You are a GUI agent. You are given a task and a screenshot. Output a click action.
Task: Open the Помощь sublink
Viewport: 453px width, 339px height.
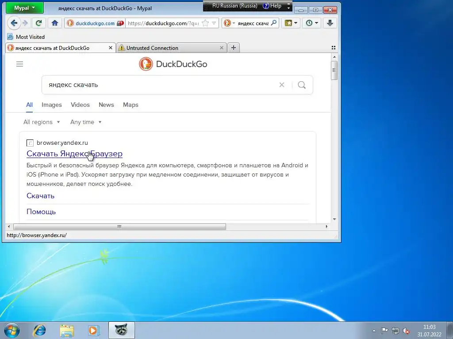(x=41, y=211)
